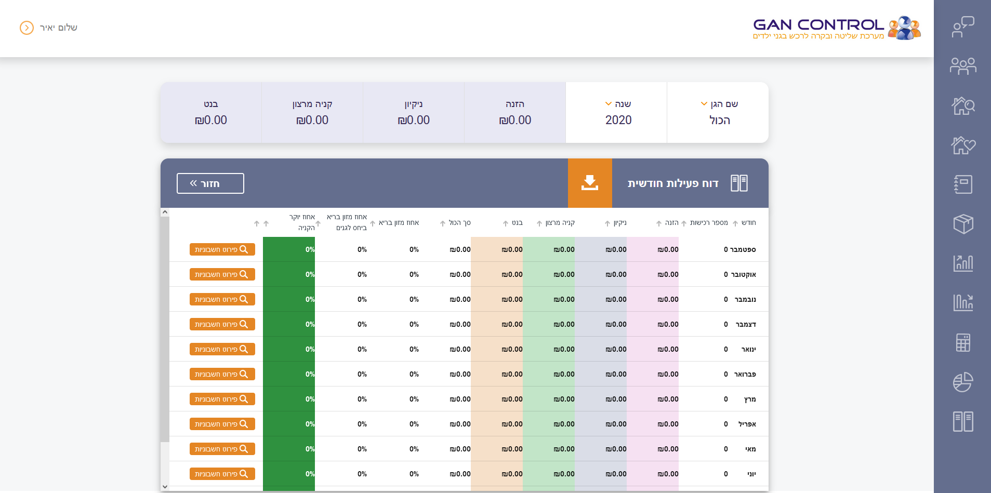Screen dimensions: 991x493
Task: Open the group of people sidebar icon
Action: coord(963,66)
